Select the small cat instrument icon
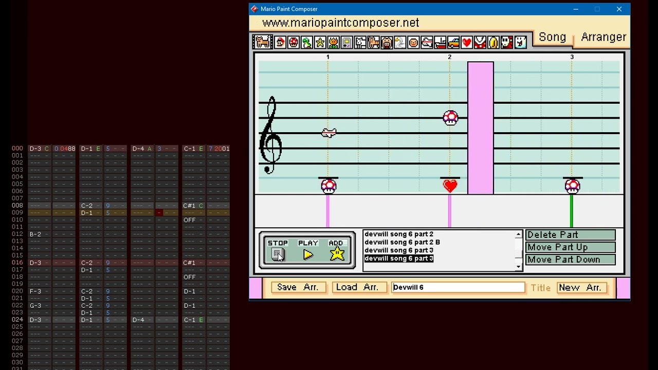The width and height of the screenshot is (658, 370). (374, 42)
